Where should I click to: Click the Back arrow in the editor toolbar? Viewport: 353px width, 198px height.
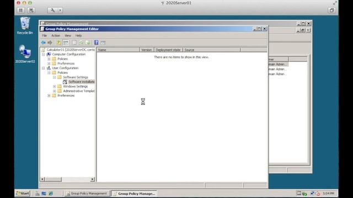pos(43,43)
